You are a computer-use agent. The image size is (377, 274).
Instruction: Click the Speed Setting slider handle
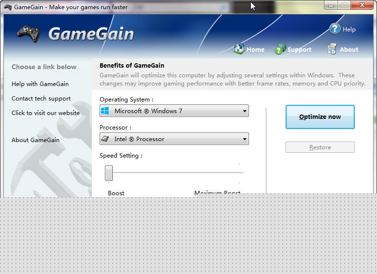tap(109, 173)
